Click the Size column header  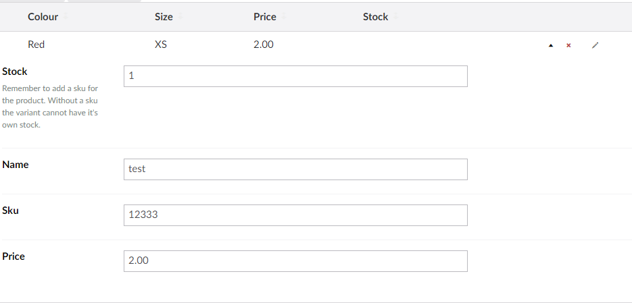pyautogui.click(x=164, y=17)
